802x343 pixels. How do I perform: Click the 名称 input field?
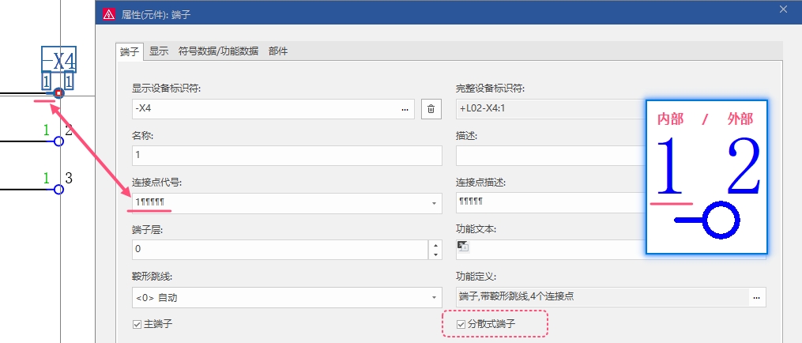287,156
